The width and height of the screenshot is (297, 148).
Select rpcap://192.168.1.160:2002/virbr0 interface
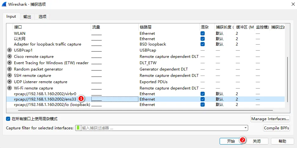pos(45,94)
